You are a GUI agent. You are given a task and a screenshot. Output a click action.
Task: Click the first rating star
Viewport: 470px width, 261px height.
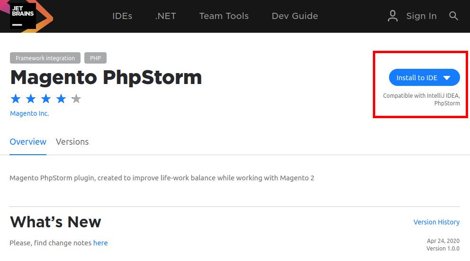click(16, 99)
